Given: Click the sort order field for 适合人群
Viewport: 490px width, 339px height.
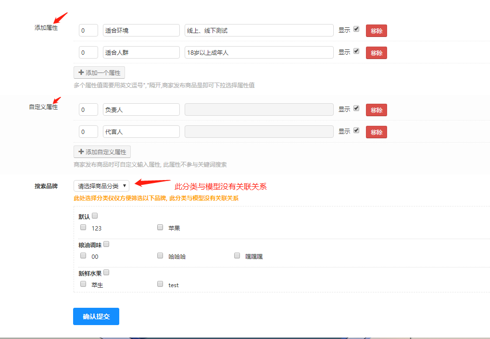Looking at the screenshot, I should click(x=88, y=52).
